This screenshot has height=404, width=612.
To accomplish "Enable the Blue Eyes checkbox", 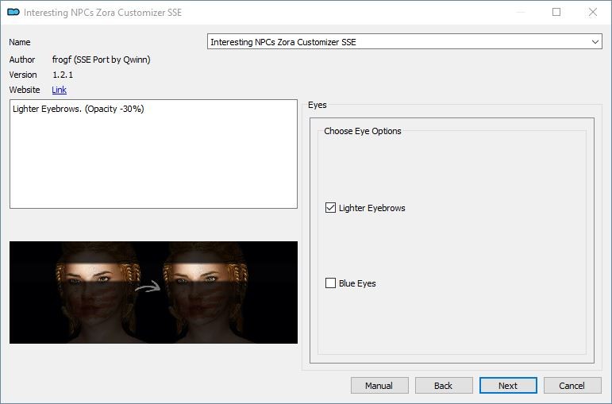I will 330,283.
